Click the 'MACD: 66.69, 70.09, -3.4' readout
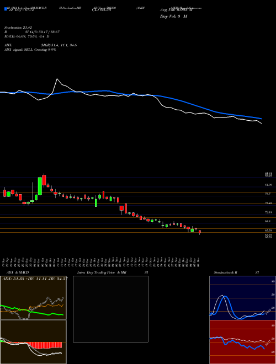The width and height of the screenshot is (276, 364). [x=27, y=36]
